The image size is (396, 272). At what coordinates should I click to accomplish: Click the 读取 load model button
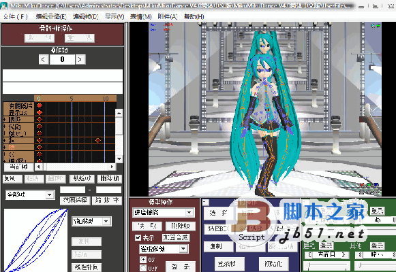coord(147,226)
